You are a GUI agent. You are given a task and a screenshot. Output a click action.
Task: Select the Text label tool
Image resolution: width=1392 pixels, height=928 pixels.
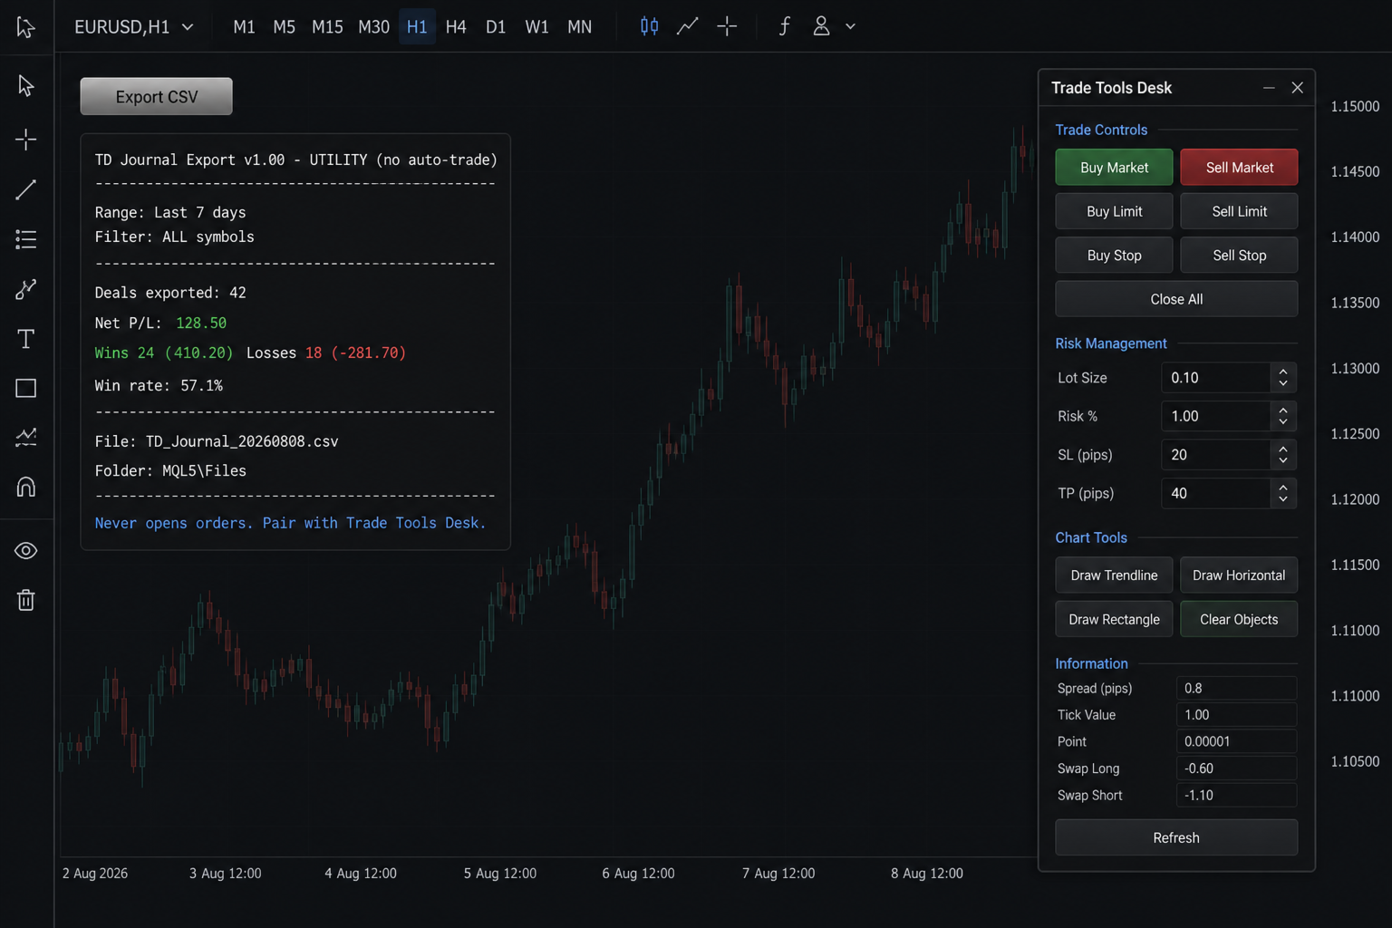pyautogui.click(x=26, y=339)
